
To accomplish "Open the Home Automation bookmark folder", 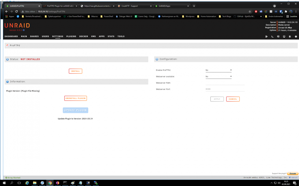I will click(x=207, y=16).
